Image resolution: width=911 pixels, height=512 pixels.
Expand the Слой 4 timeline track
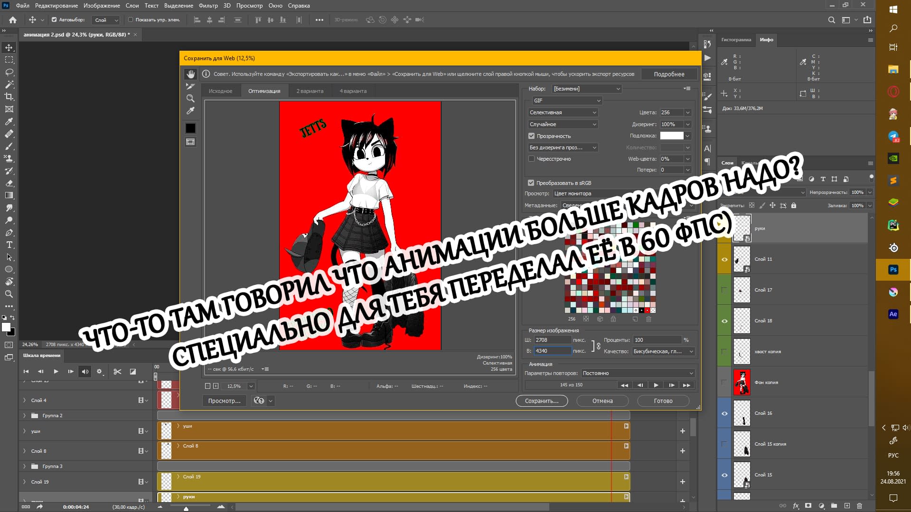coord(25,401)
